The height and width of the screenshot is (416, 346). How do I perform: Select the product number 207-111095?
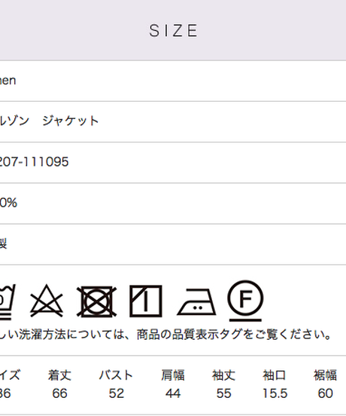pos(34,161)
